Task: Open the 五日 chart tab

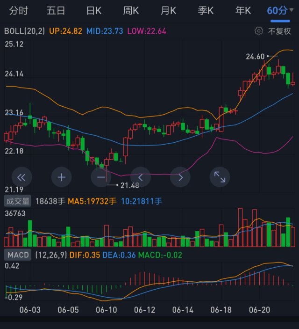Action: pyautogui.click(x=56, y=10)
